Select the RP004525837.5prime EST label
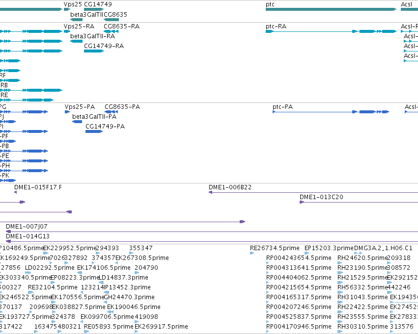 pos(299,317)
